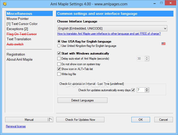Check Do not show icon on system tray
The width and height of the screenshot is (178, 135).
coord(59,64)
